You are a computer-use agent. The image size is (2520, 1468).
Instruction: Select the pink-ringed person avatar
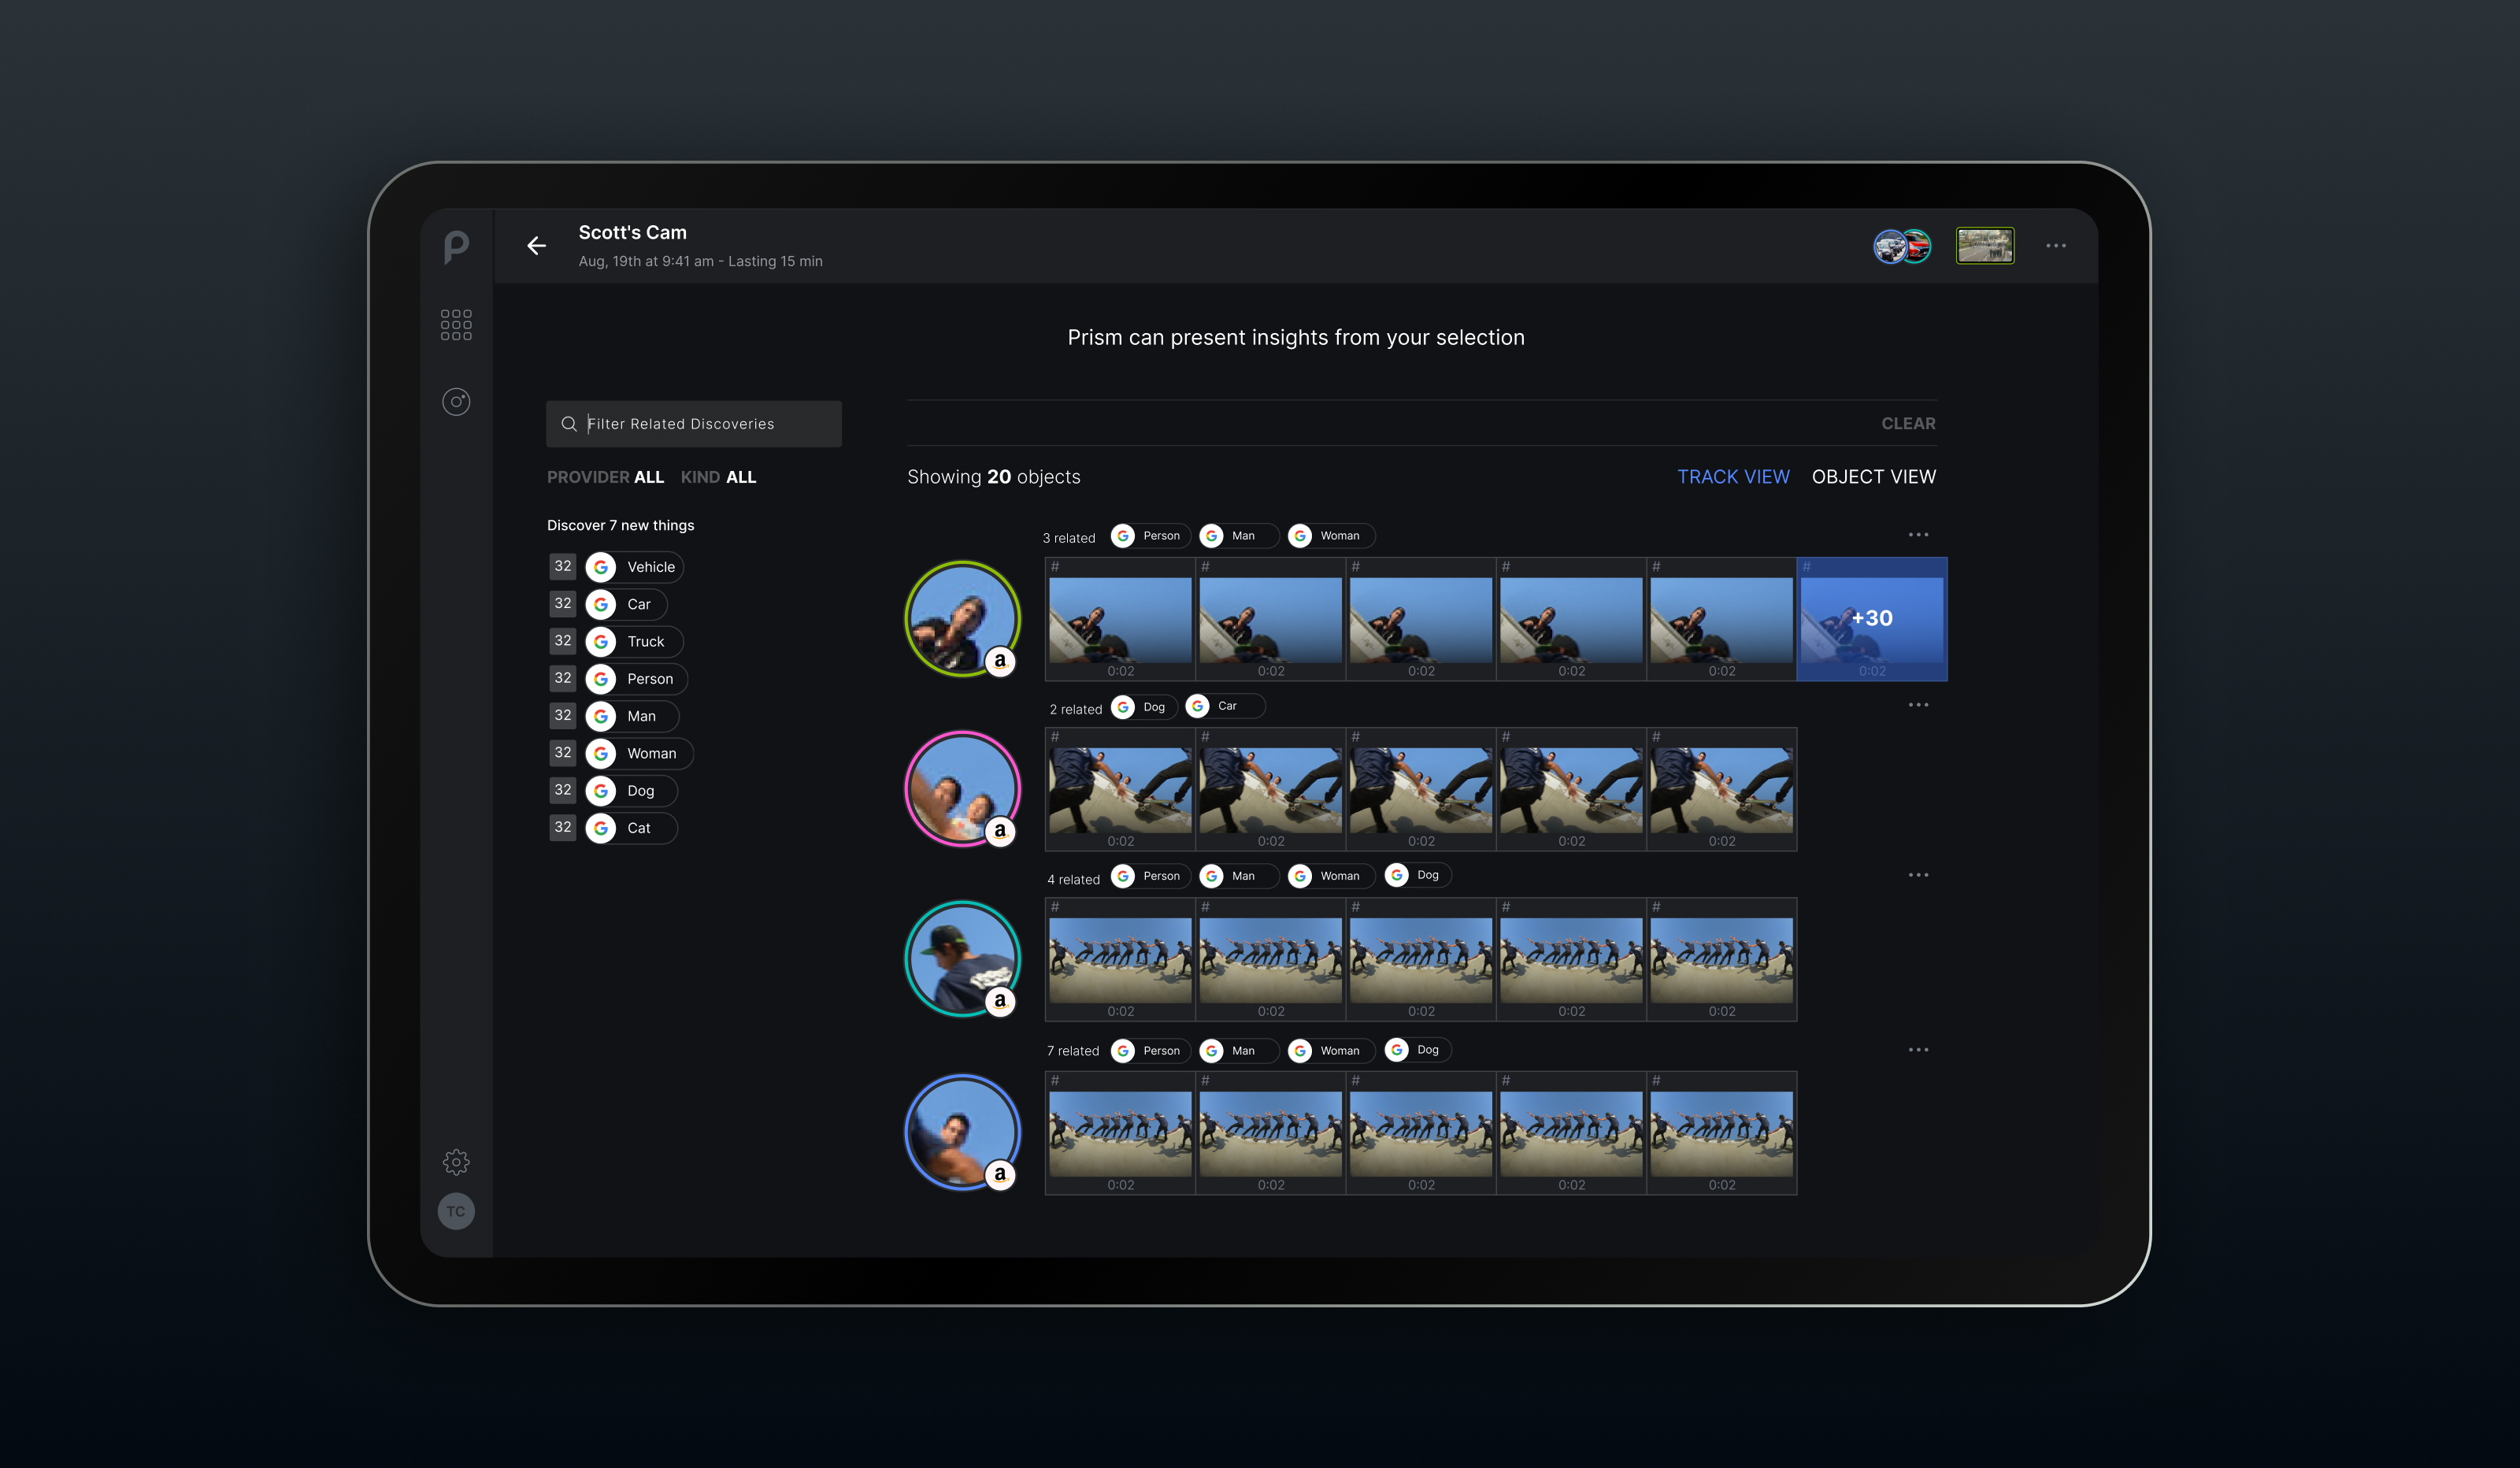[x=962, y=788]
